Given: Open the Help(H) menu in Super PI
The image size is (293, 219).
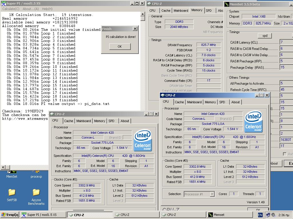Looking at the screenshot, I should (x=47, y=9).
